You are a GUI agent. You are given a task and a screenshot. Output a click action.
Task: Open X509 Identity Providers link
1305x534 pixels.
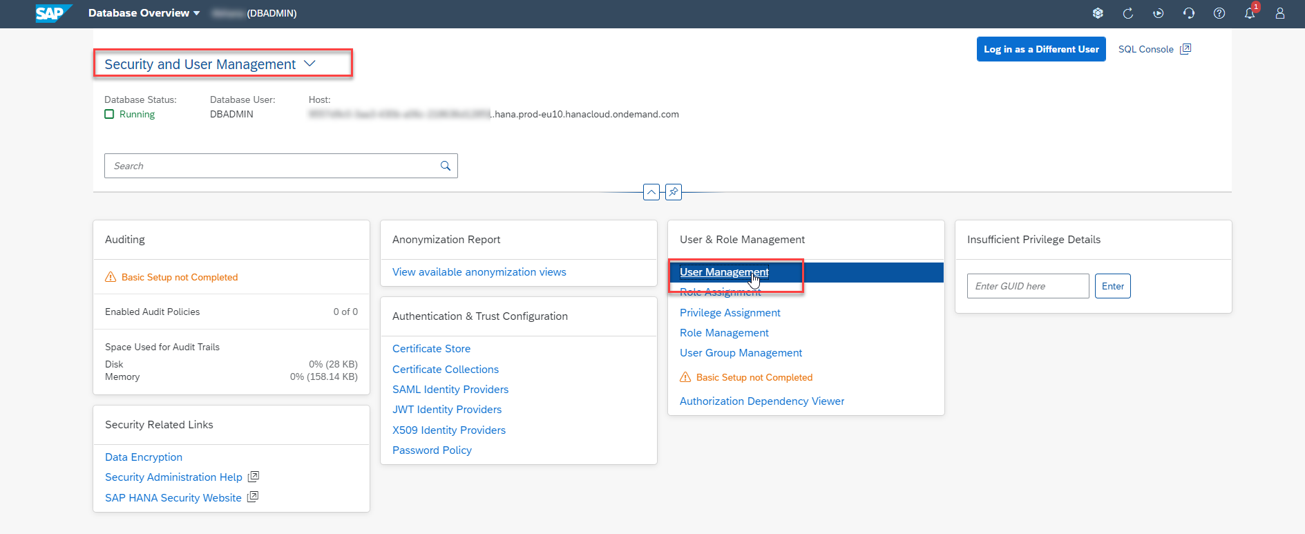[x=449, y=430]
